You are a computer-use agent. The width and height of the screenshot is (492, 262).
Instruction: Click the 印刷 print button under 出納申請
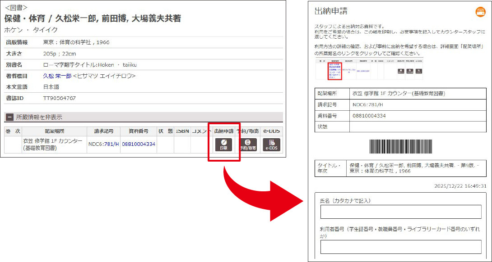click(224, 145)
